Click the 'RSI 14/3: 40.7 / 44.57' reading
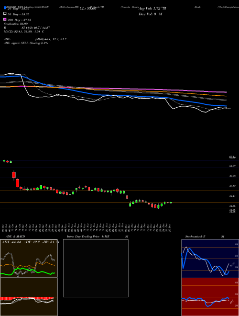The width and height of the screenshot is (239, 316). tap(27, 28)
